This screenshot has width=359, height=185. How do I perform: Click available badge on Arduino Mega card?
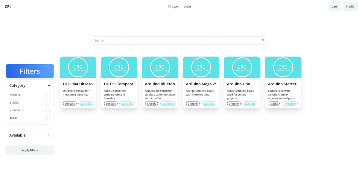[x=209, y=104]
